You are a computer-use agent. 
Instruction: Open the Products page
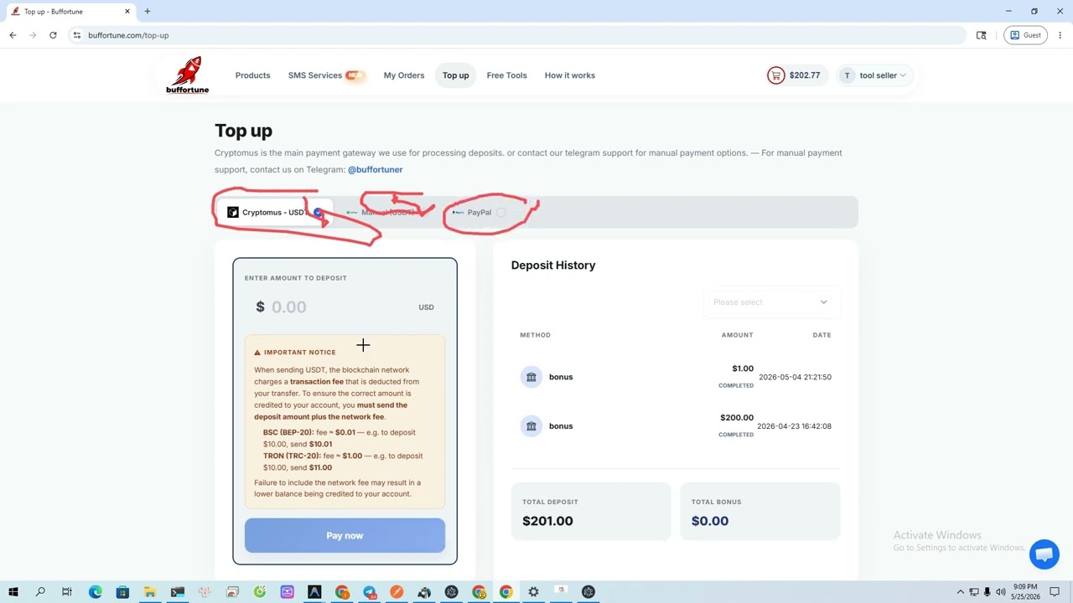point(252,75)
